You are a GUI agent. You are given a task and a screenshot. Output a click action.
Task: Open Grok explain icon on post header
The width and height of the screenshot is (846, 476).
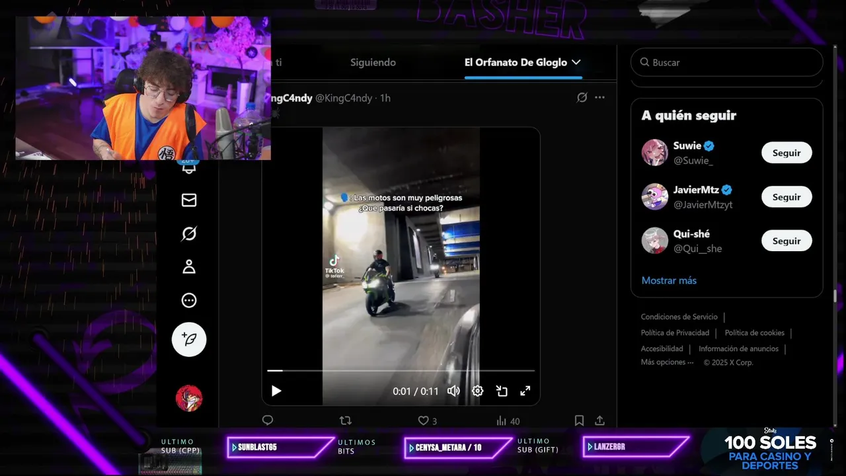582,97
